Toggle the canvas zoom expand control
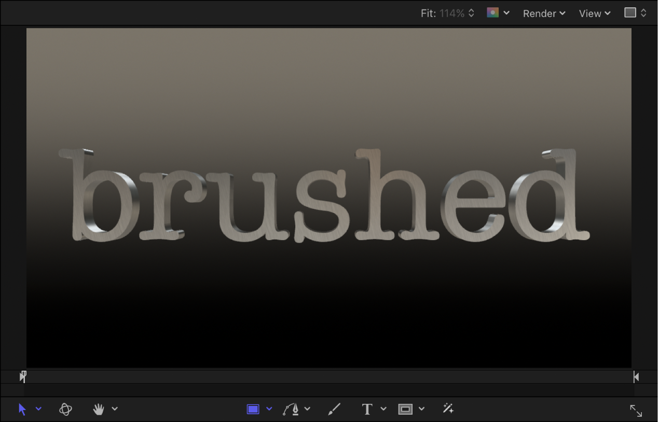Screen dimensions: 659x422 tap(636, 411)
